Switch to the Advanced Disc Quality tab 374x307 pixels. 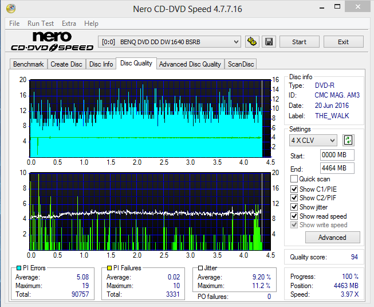pos(190,64)
